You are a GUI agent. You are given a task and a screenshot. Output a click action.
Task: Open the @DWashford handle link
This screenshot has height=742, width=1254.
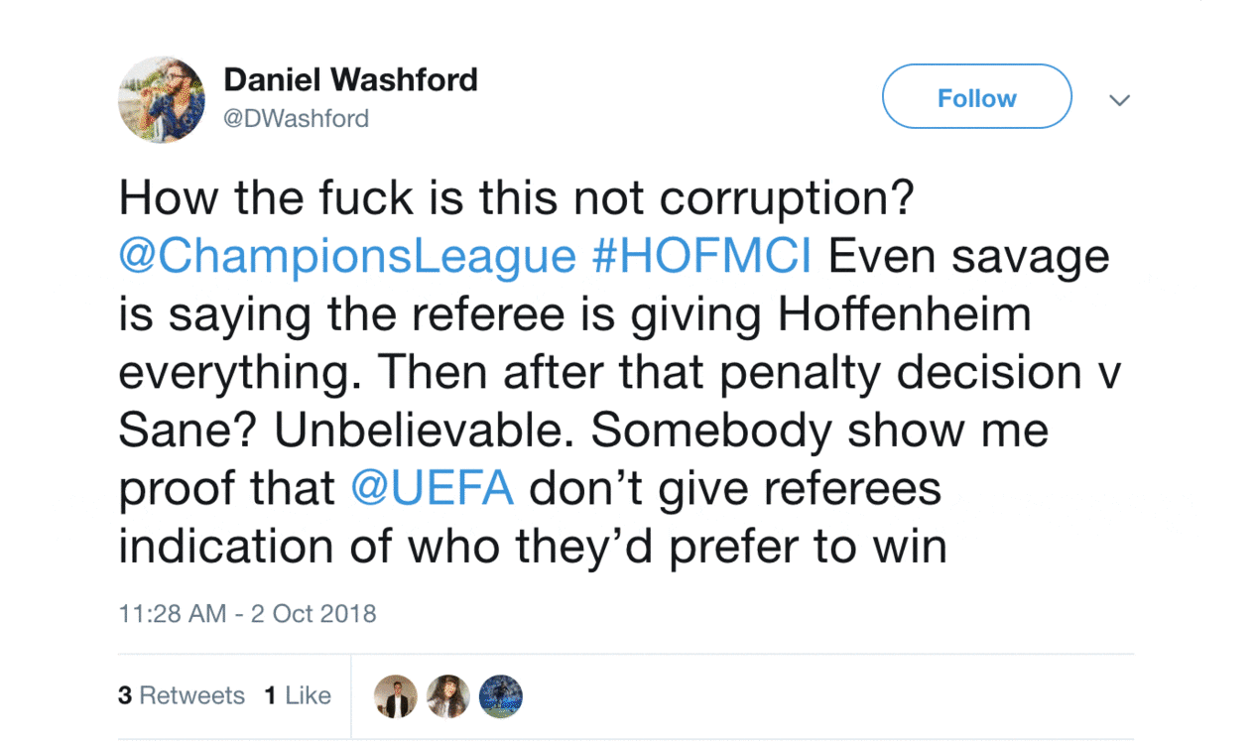(297, 118)
